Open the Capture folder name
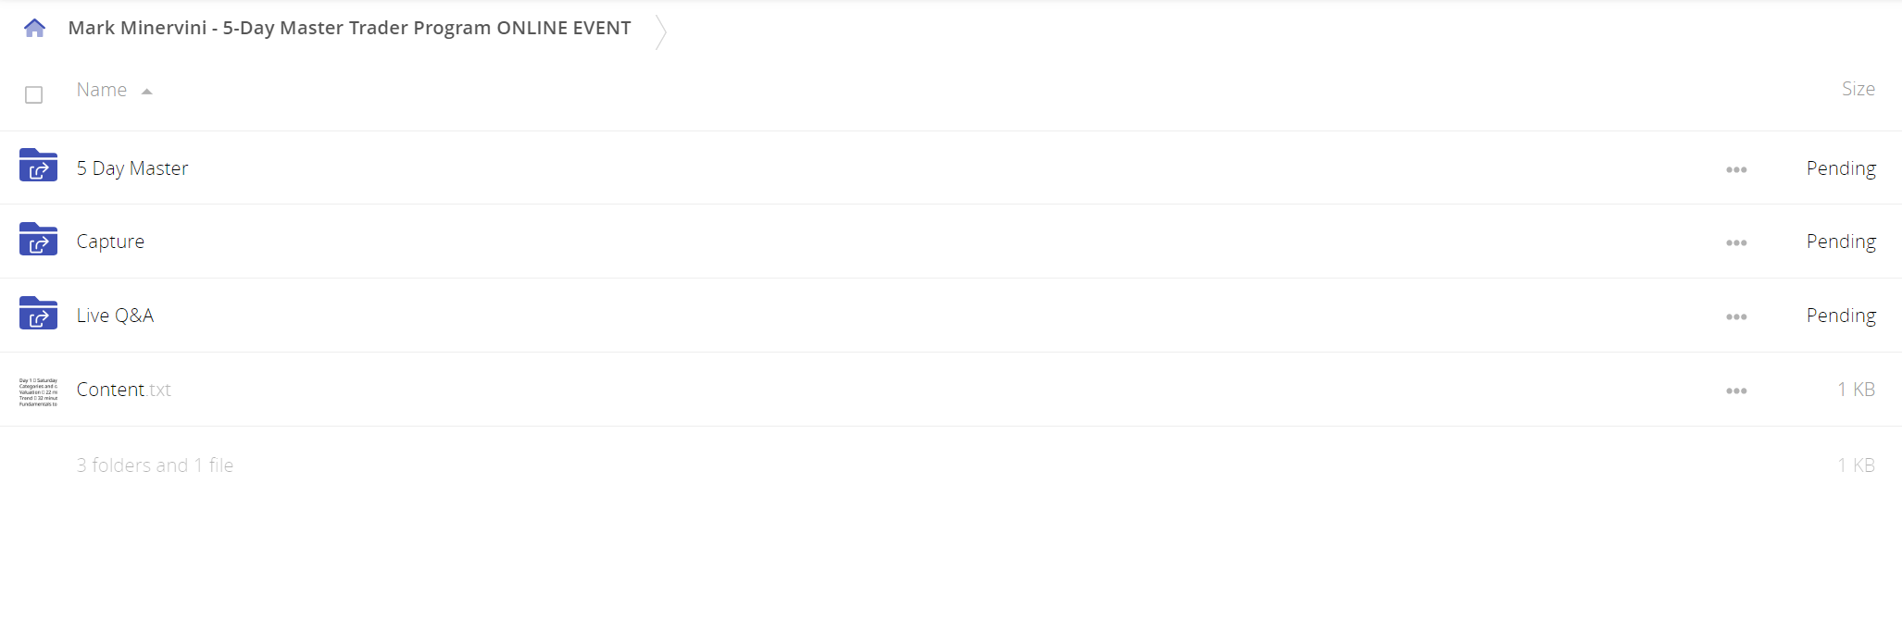This screenshot has height=620, width=1902. [x=110, y=242]
